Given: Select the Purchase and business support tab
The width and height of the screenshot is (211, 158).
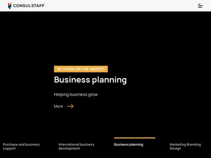Looking at the screenshot, I should (x=21, y=147).
